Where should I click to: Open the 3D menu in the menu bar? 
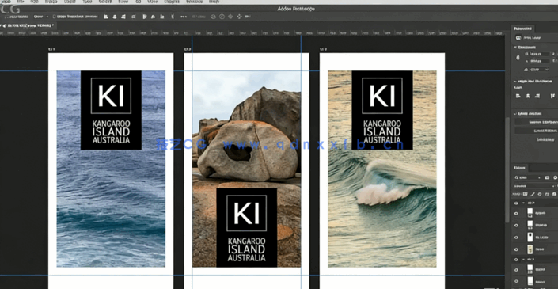139,2
